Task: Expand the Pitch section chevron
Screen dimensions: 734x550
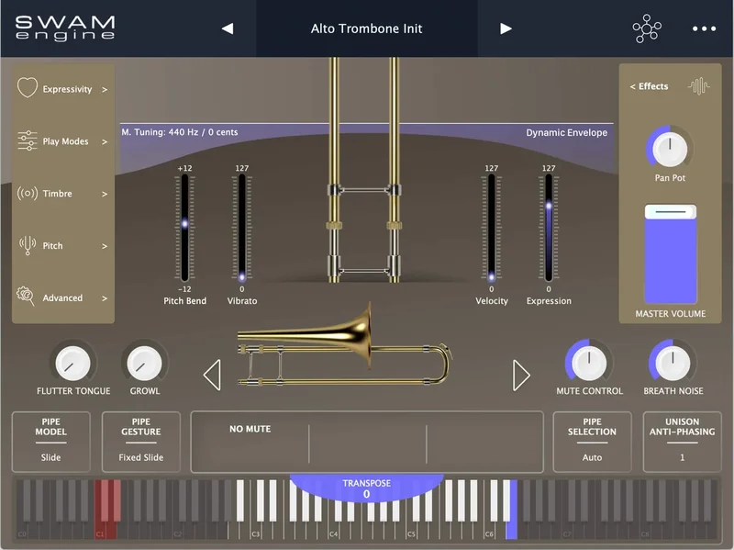Action: tap(105, 246)
